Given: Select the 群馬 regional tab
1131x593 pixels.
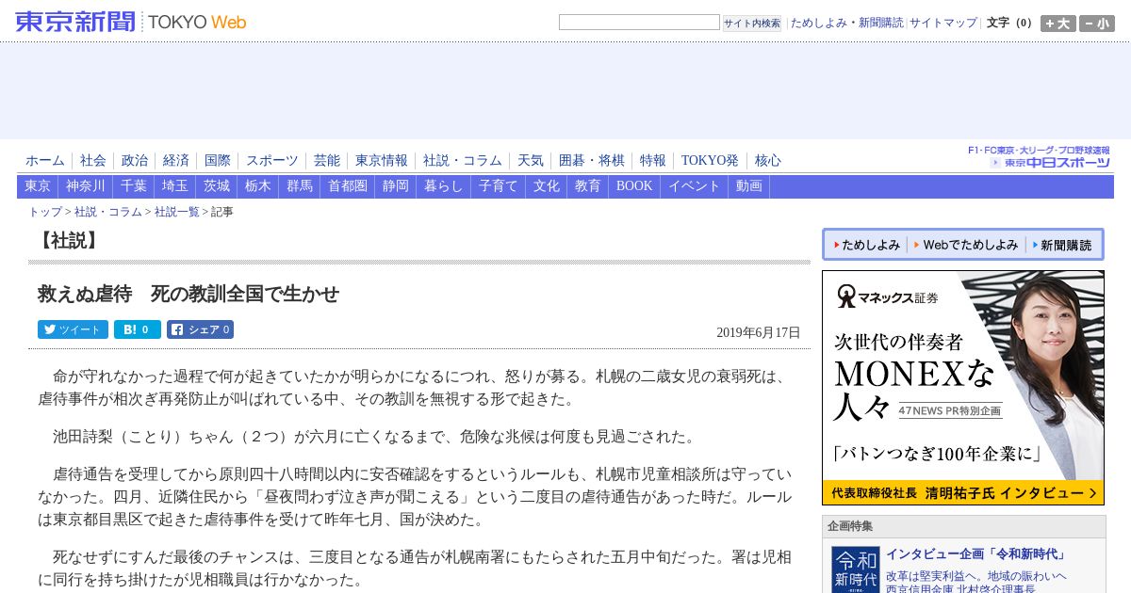Looking at the screenshot, I should pos(300,186).
